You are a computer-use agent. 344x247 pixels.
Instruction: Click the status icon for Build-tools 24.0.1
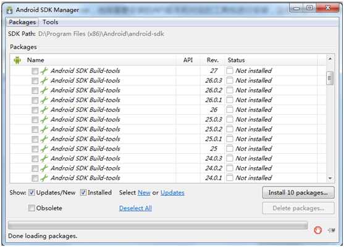[230, 178]
